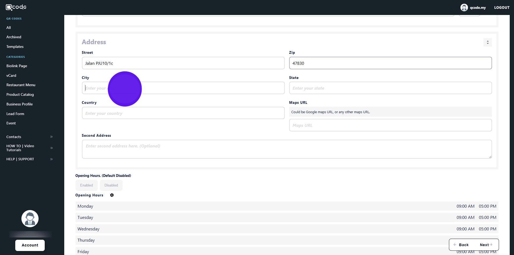
Task: Expand the Contacts submenu
Action: coord(51,137)
